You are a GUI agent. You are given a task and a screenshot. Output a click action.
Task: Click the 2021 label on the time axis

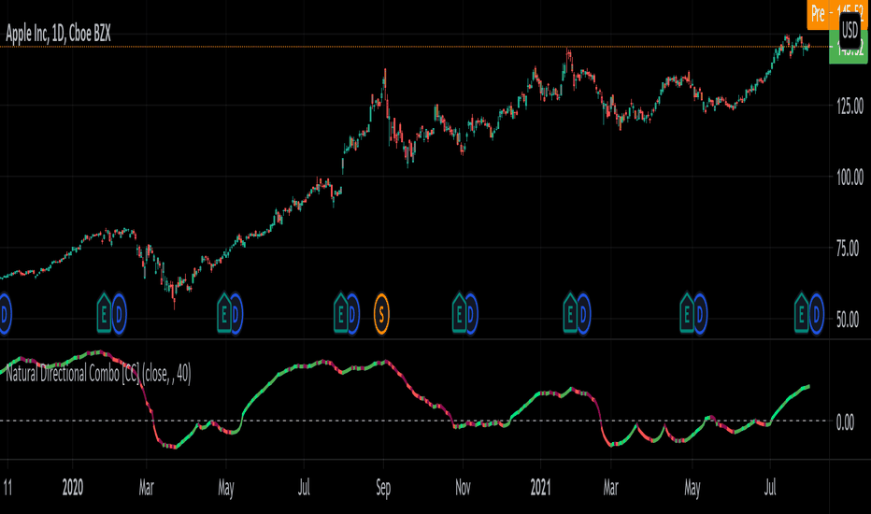click(540, 488)
